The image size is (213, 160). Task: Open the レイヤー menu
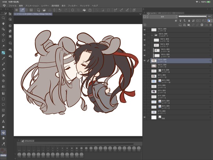(45, 6)
